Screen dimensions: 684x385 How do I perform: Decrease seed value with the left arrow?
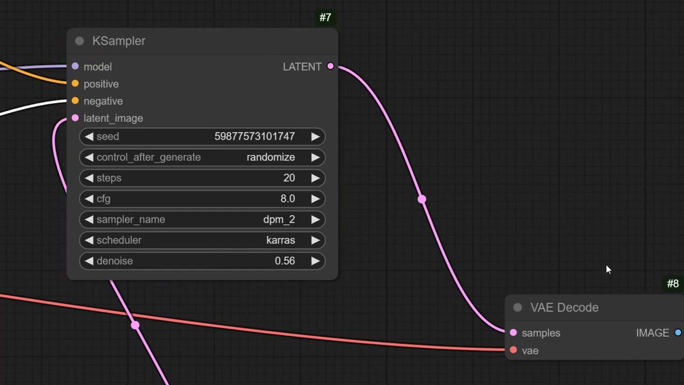click(89, 136)
